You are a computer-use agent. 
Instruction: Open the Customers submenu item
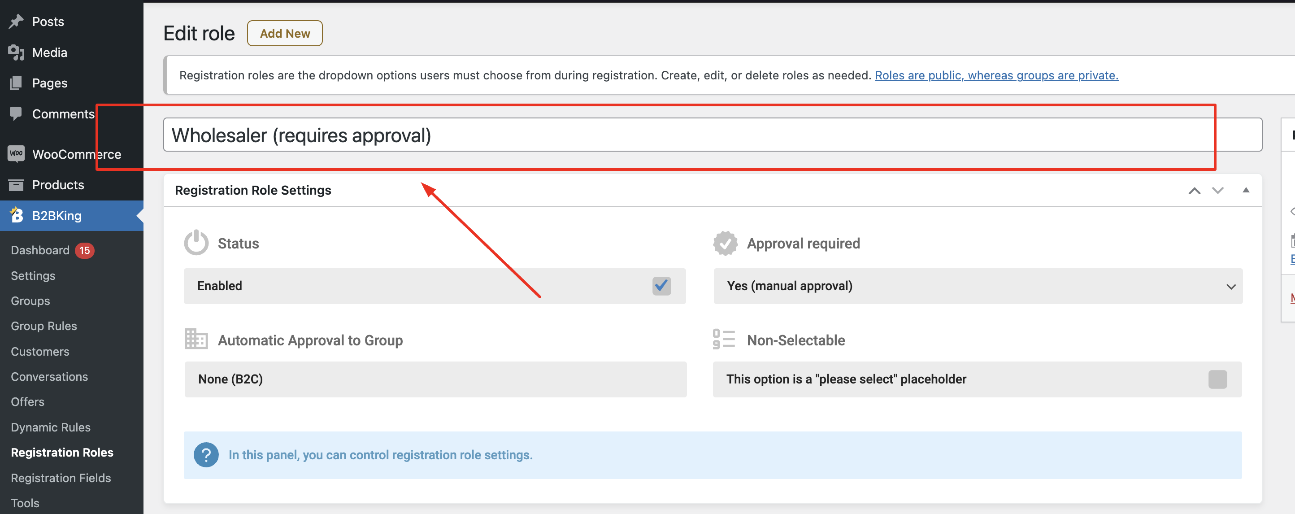(x=40, y=352)
